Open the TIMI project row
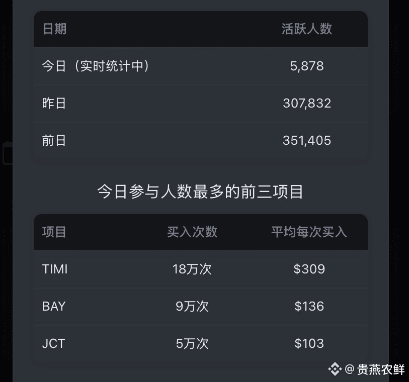This screenshot has height=382, width=409. click(x=201, y=269)
